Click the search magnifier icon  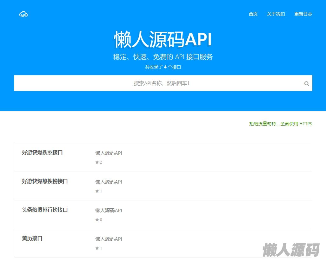coord(306,84)
